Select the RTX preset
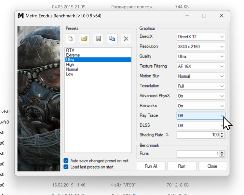The width and height of the screenshot is (244, 195). (98, 50)
